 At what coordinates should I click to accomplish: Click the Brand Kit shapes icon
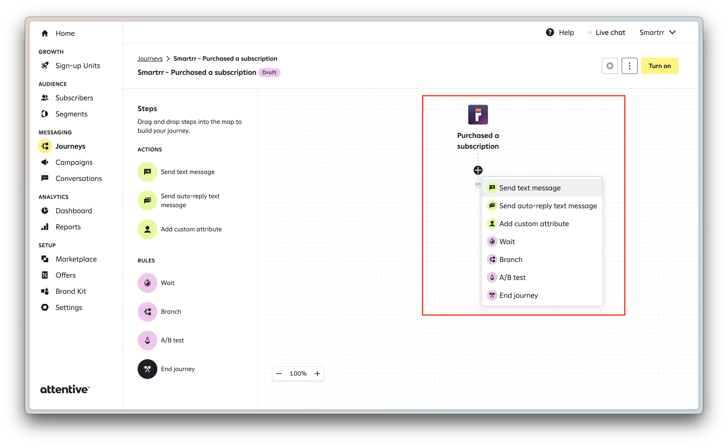(x=45, y=291)
